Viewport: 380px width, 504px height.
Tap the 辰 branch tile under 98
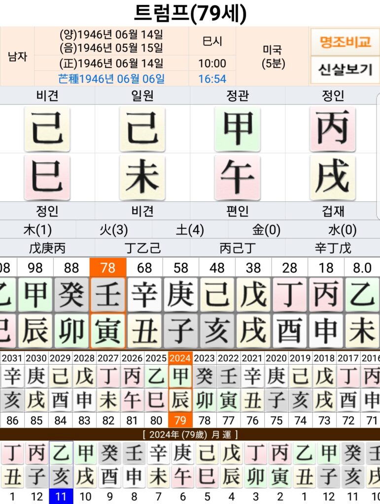(x=35, y=331)
